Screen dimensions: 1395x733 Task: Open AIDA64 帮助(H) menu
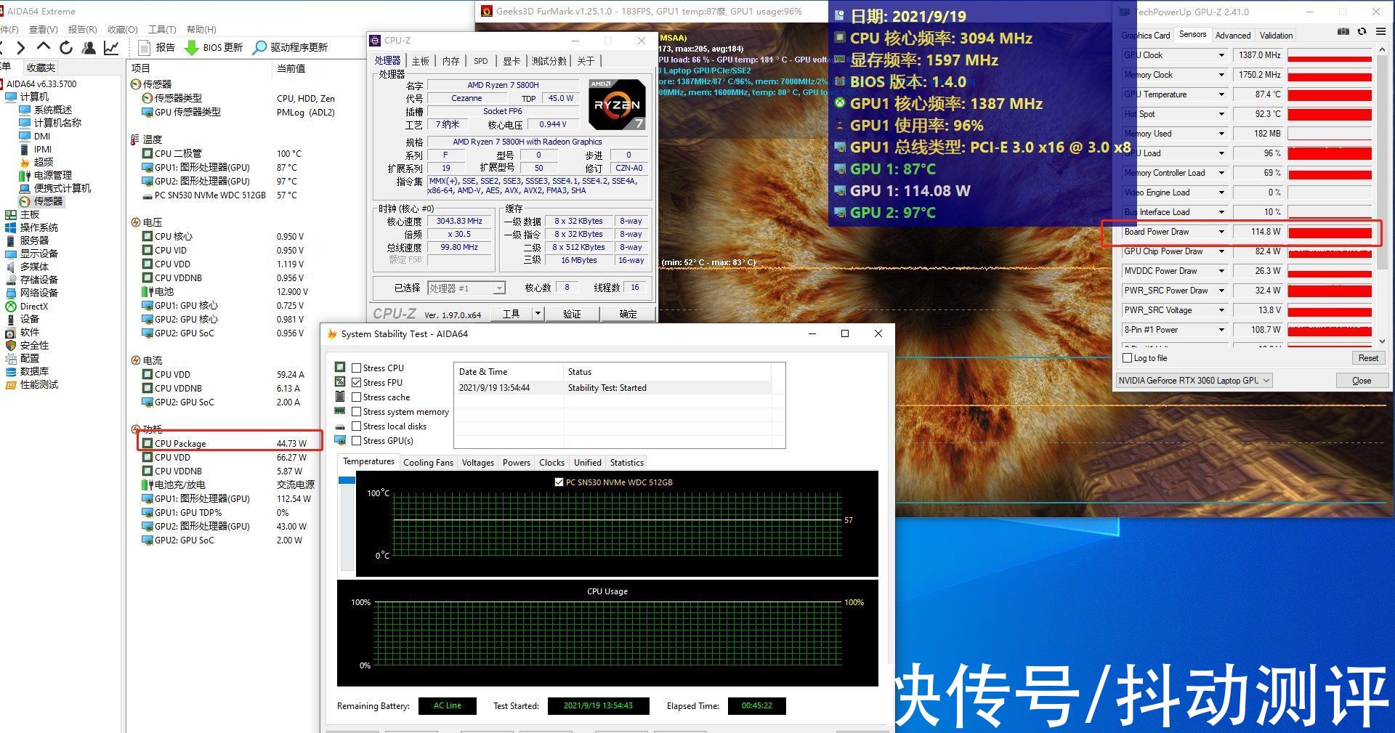201,29
